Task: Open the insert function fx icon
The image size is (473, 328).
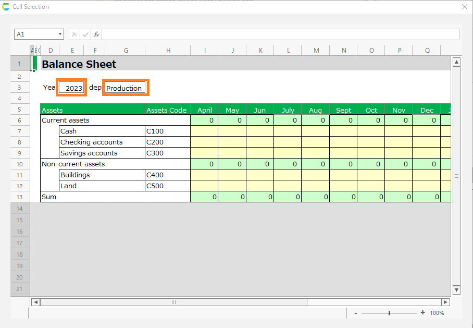Action: [96, 34]
